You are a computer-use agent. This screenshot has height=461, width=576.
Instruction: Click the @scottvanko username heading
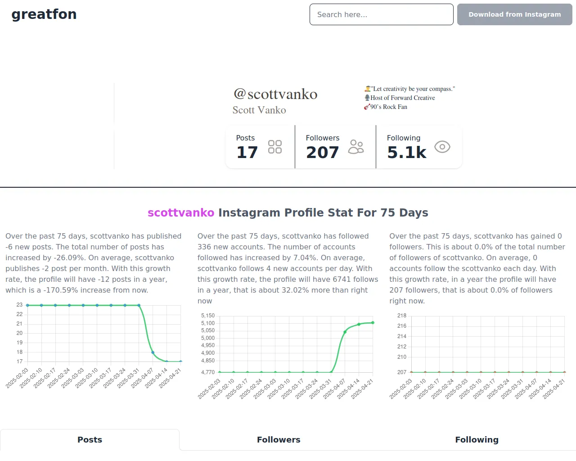pos(275,94)
